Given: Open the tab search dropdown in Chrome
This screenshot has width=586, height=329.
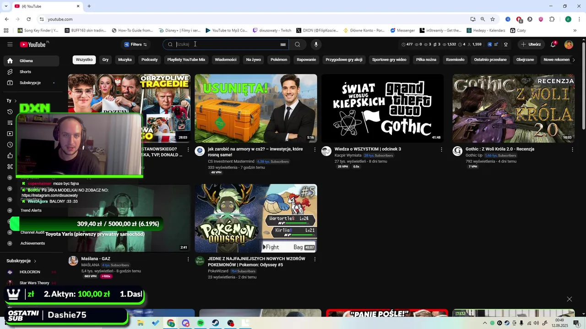Looking at the screenshot, I should 5,6.
